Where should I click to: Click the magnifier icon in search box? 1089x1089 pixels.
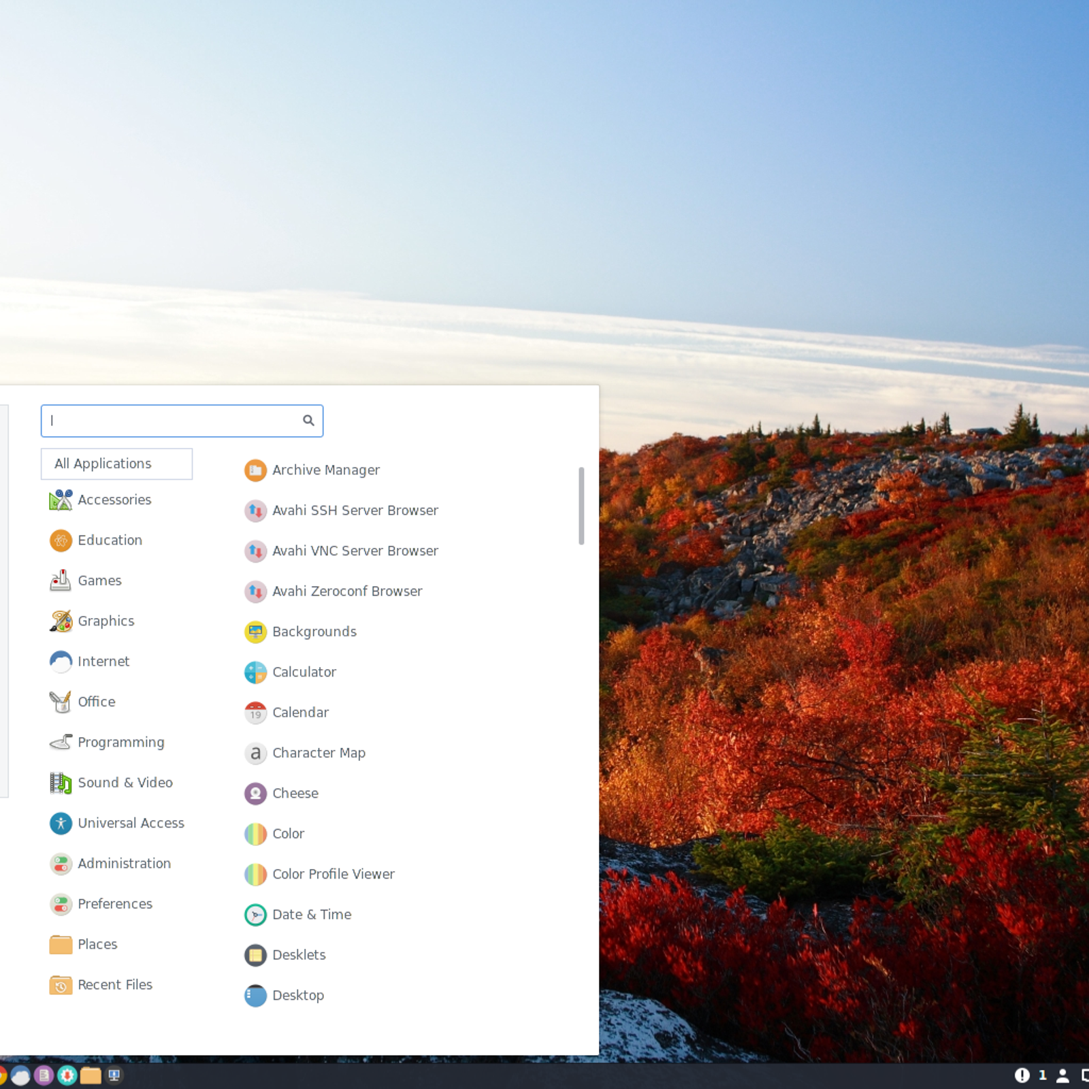tap(308, 421)
